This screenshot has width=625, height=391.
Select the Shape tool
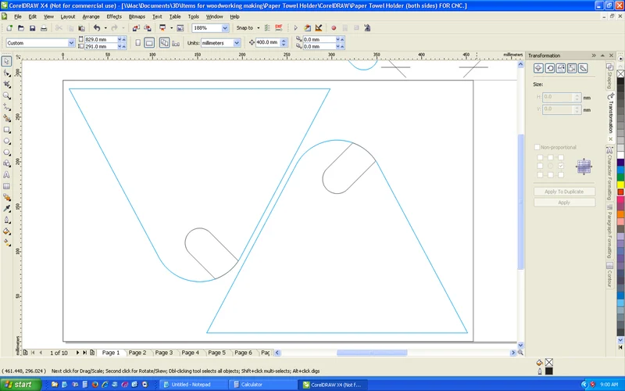7,73
